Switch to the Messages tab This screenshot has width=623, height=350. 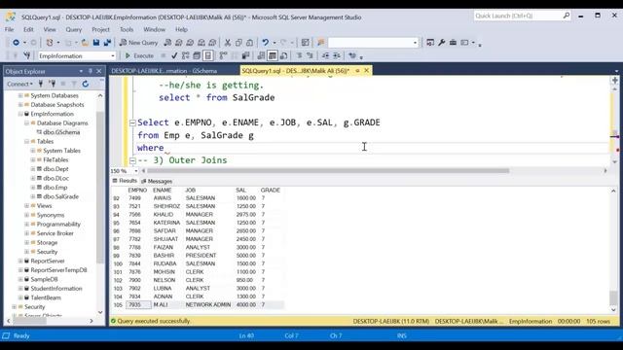[157, 181]
